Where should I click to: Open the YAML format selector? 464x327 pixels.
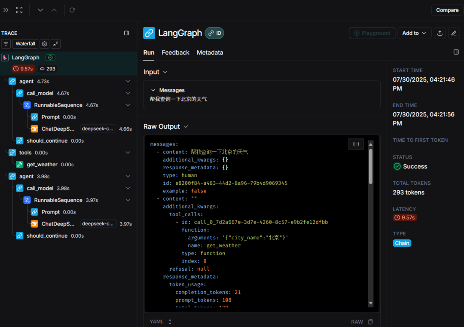[x=161, y=322]
